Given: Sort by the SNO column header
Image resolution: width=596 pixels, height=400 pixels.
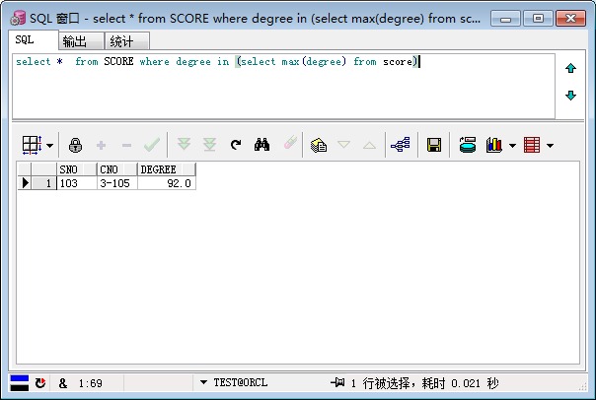Looking at the screenshot, I should [x=77, y=169].
